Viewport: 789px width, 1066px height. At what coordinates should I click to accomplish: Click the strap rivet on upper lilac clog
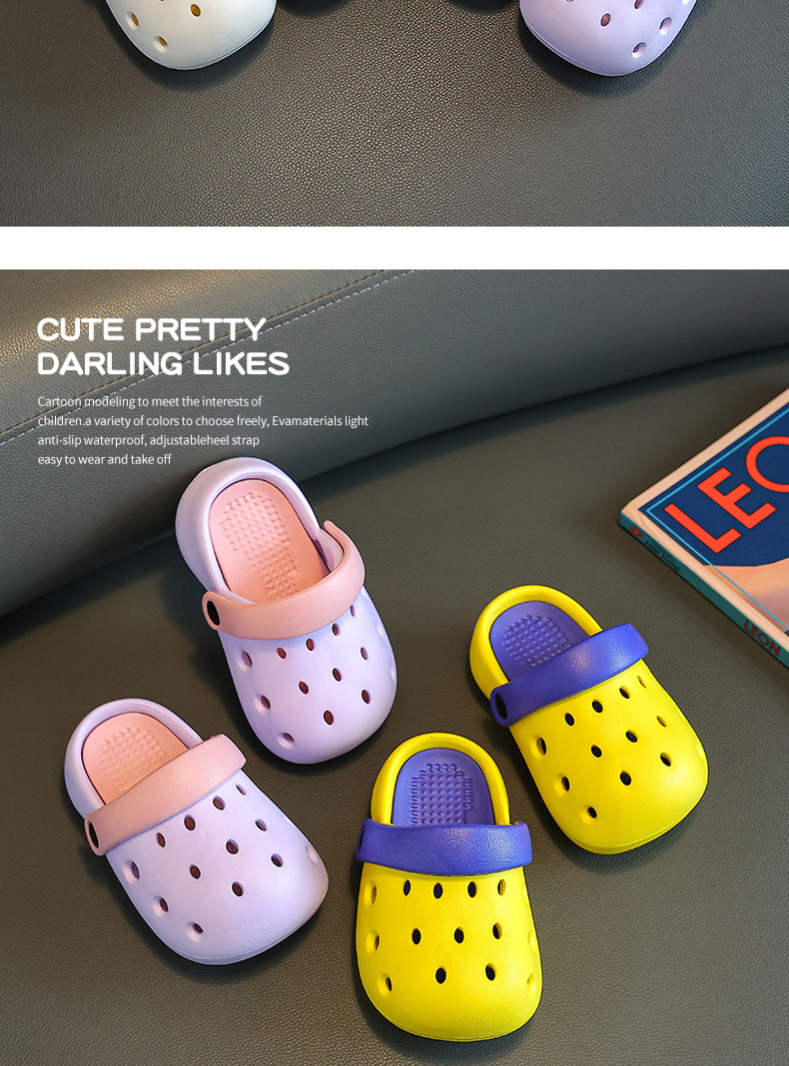[214, 611]
